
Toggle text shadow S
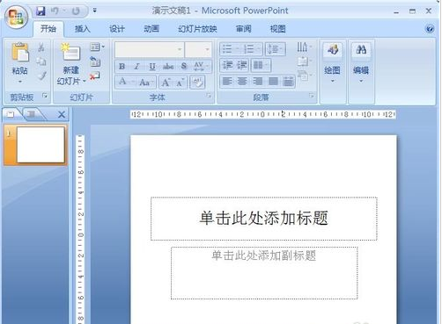click(184, 67)
